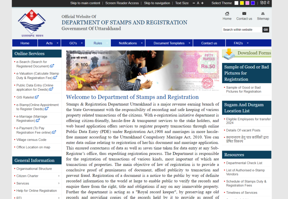
Task: Open the Document Templates dropdown
Action: tap(169, 43)
